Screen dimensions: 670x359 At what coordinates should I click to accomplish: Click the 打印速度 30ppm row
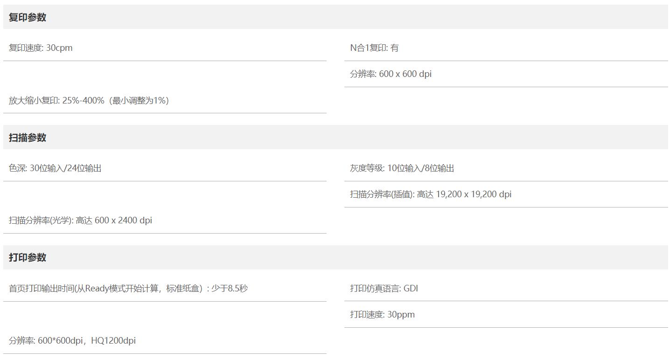382,315
